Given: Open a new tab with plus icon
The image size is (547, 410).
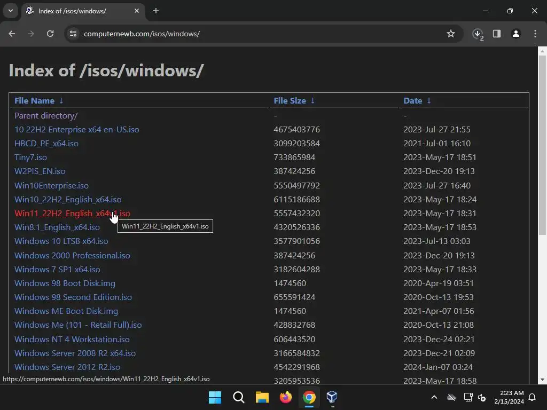Looking at the screenshot, I should 156,11.
